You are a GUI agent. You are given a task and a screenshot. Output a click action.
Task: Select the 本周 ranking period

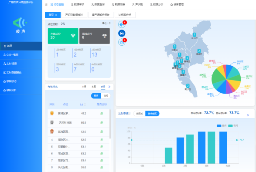[94, 87]
